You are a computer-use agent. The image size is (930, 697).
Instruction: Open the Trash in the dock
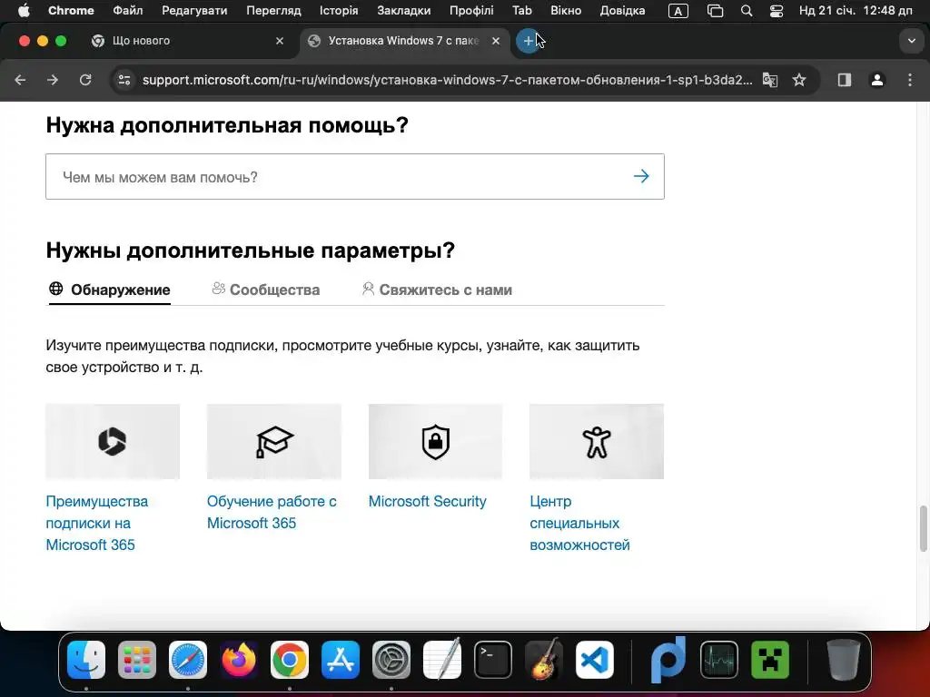(x=844, y=660)
